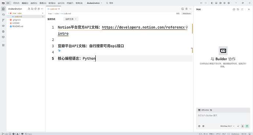The height and width of the screenshot is (135, 253).
Task: Select code.md in the file tree
Action: click(18, 17)
